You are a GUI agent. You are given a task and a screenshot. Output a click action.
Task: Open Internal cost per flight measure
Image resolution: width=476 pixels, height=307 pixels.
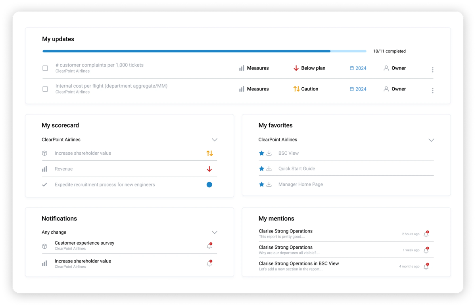coord(111,86)
